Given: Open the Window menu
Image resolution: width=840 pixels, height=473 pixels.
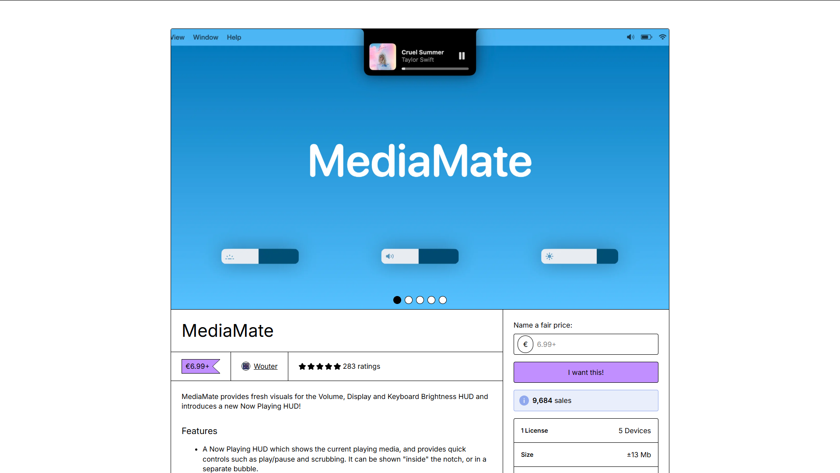Looking at the screenshot, I should 206,37.
